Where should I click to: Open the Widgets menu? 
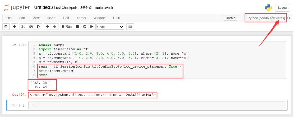99,18
